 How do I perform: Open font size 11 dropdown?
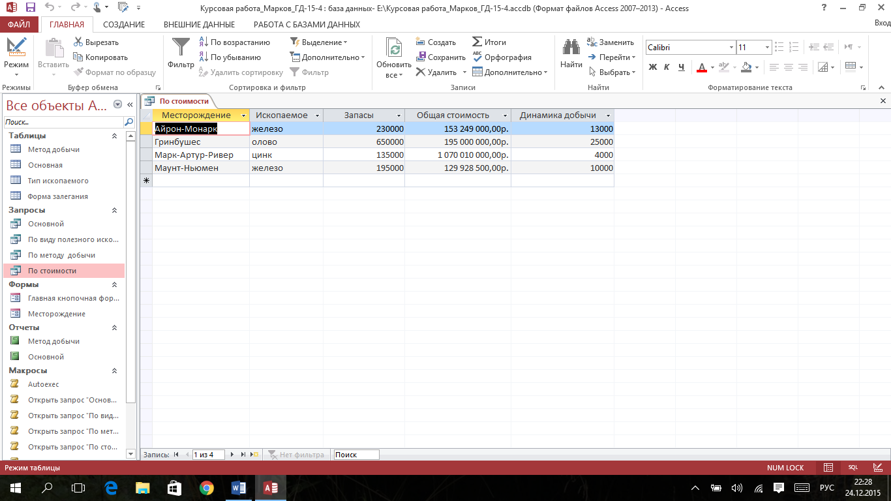pyautogui.click(x=768, y=48)
